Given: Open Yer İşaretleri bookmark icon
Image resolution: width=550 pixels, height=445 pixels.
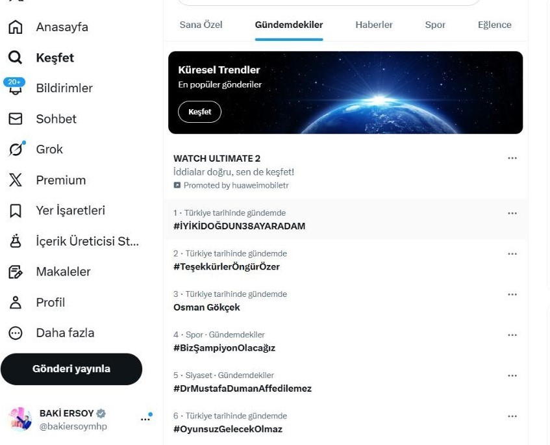Looking at the screenshot, I should [15, 210].
